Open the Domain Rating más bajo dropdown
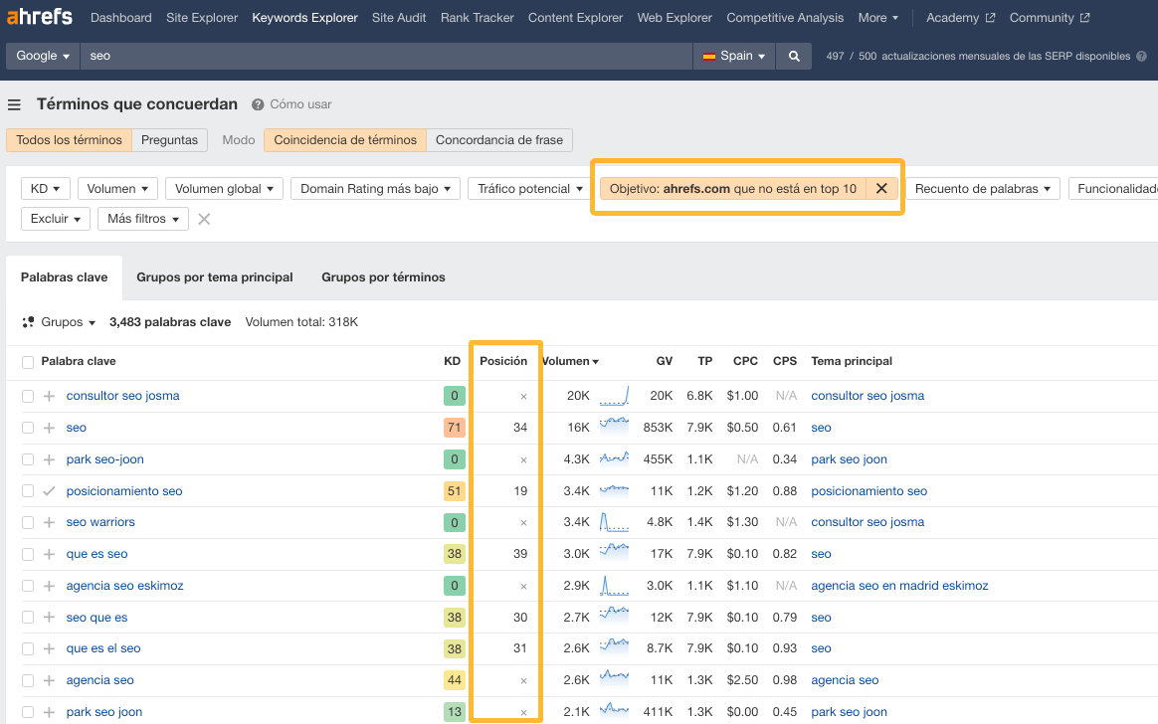Screen dimensions: 1158x724 [x=374, y=188]
